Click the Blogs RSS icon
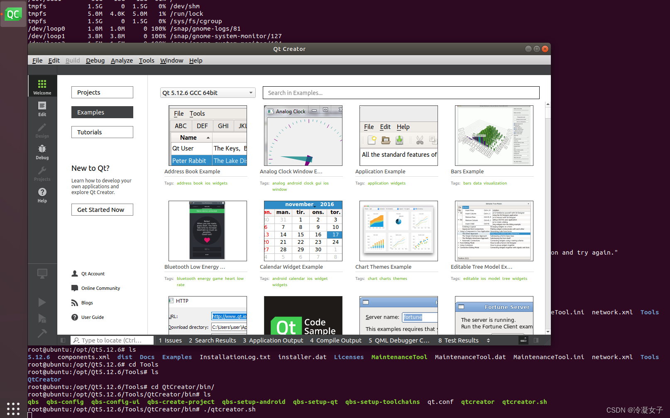The height and width of the screenshot is (418, 670). (x=75, y=303)
